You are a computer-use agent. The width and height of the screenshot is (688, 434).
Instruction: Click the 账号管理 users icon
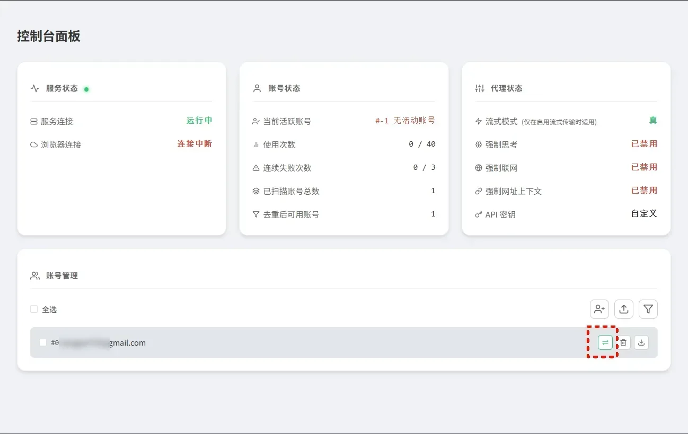click(x=35, y=276)
